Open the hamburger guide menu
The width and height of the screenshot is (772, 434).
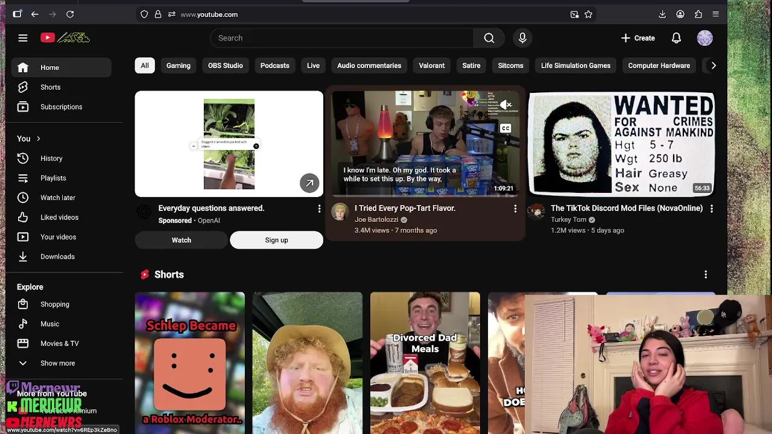point(23,38)
